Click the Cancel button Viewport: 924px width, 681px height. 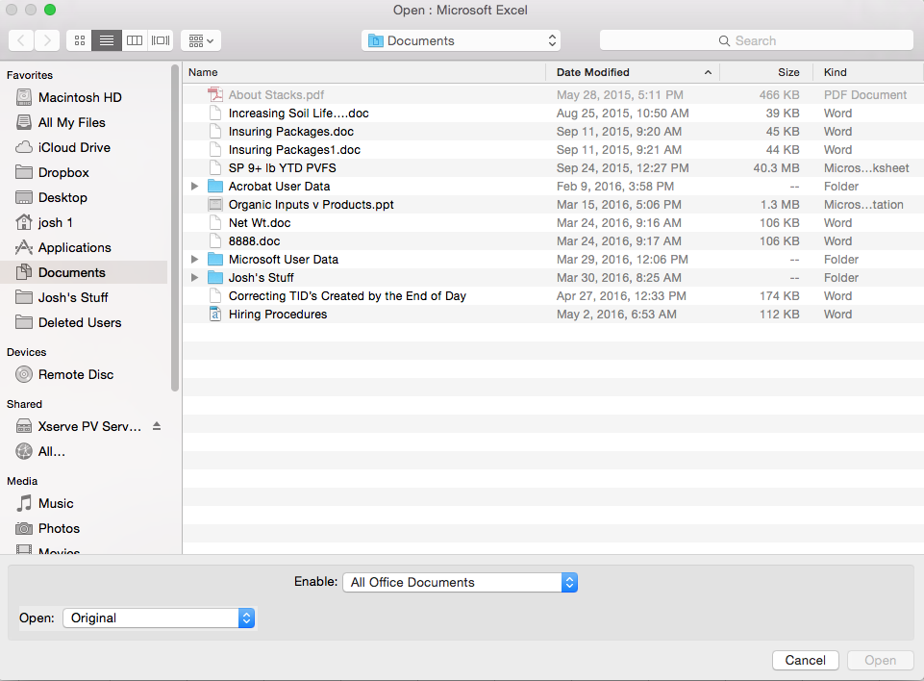806,661
